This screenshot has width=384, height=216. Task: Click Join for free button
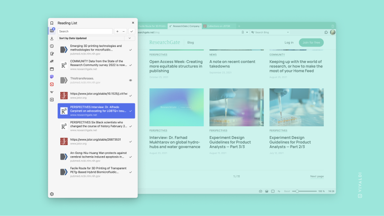click(x=311, y=42)
